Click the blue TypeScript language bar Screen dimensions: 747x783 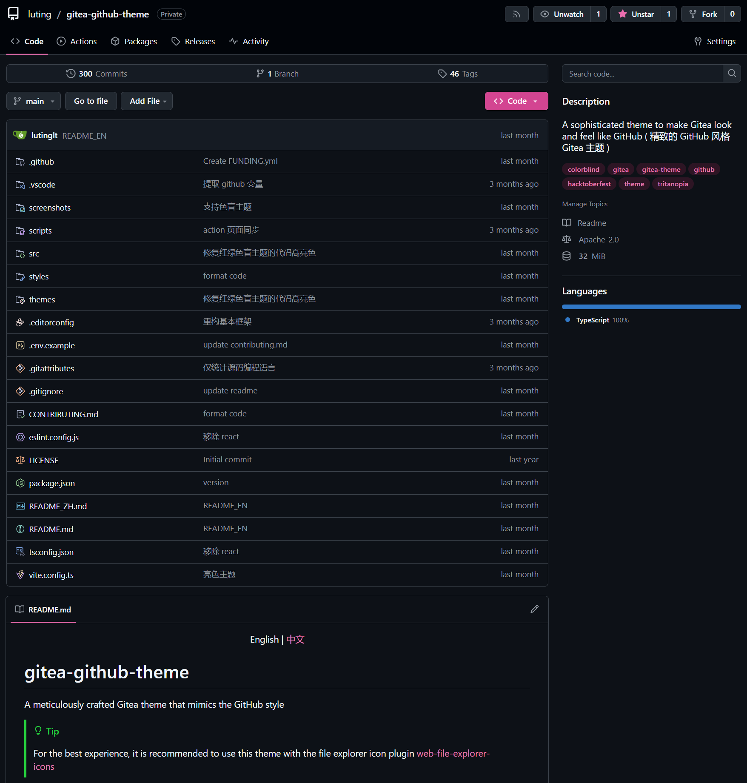click(x=651, y=307)
